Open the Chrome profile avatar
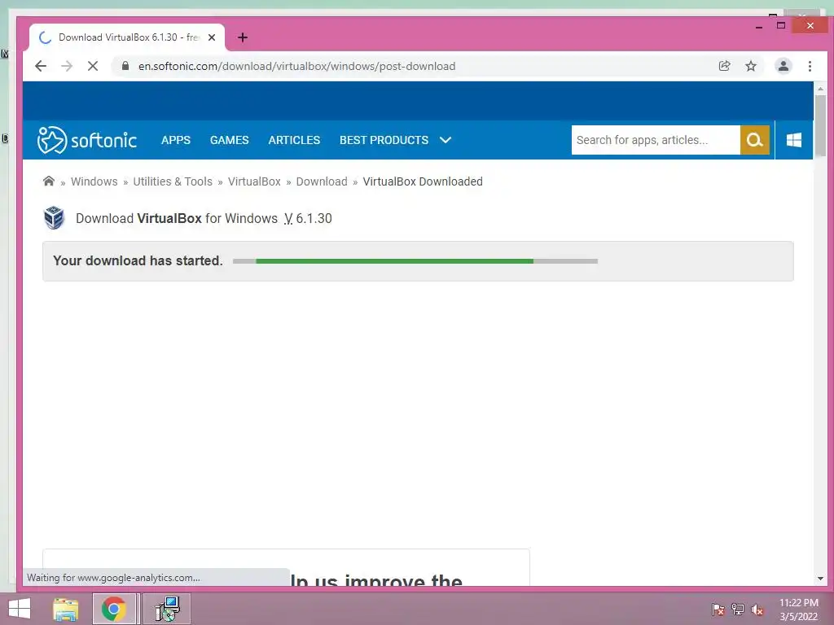The height and width of the screenshot is (625, 834). tap(783, 66)
